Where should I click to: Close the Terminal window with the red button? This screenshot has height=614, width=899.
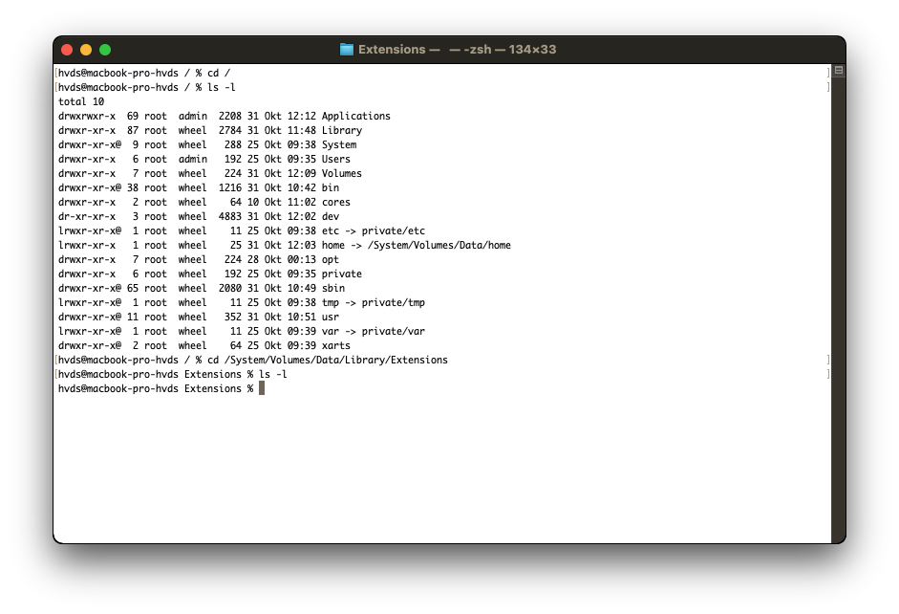(67, 50)
